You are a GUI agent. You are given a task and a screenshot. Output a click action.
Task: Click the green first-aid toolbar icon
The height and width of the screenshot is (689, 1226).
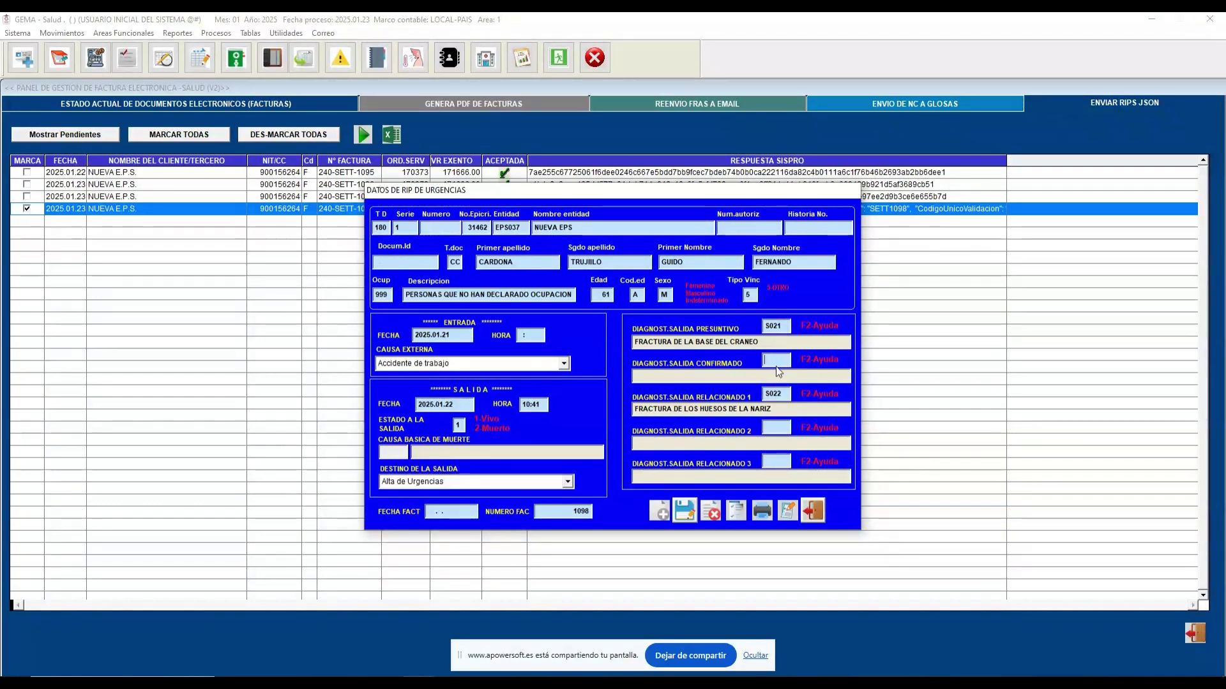coord(236,58)
